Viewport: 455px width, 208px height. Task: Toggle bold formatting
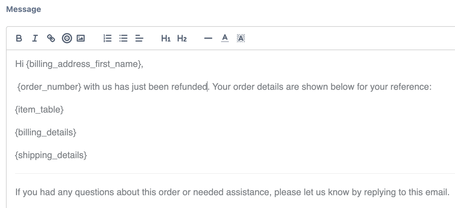click(x=19, y=38)
